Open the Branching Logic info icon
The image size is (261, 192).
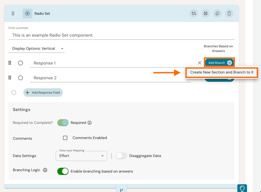pyautogui.click(x=45, y=170)
